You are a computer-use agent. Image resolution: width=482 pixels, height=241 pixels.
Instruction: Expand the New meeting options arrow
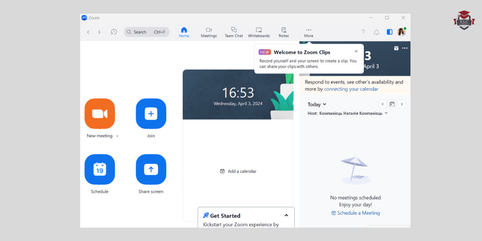coord(117,136)
